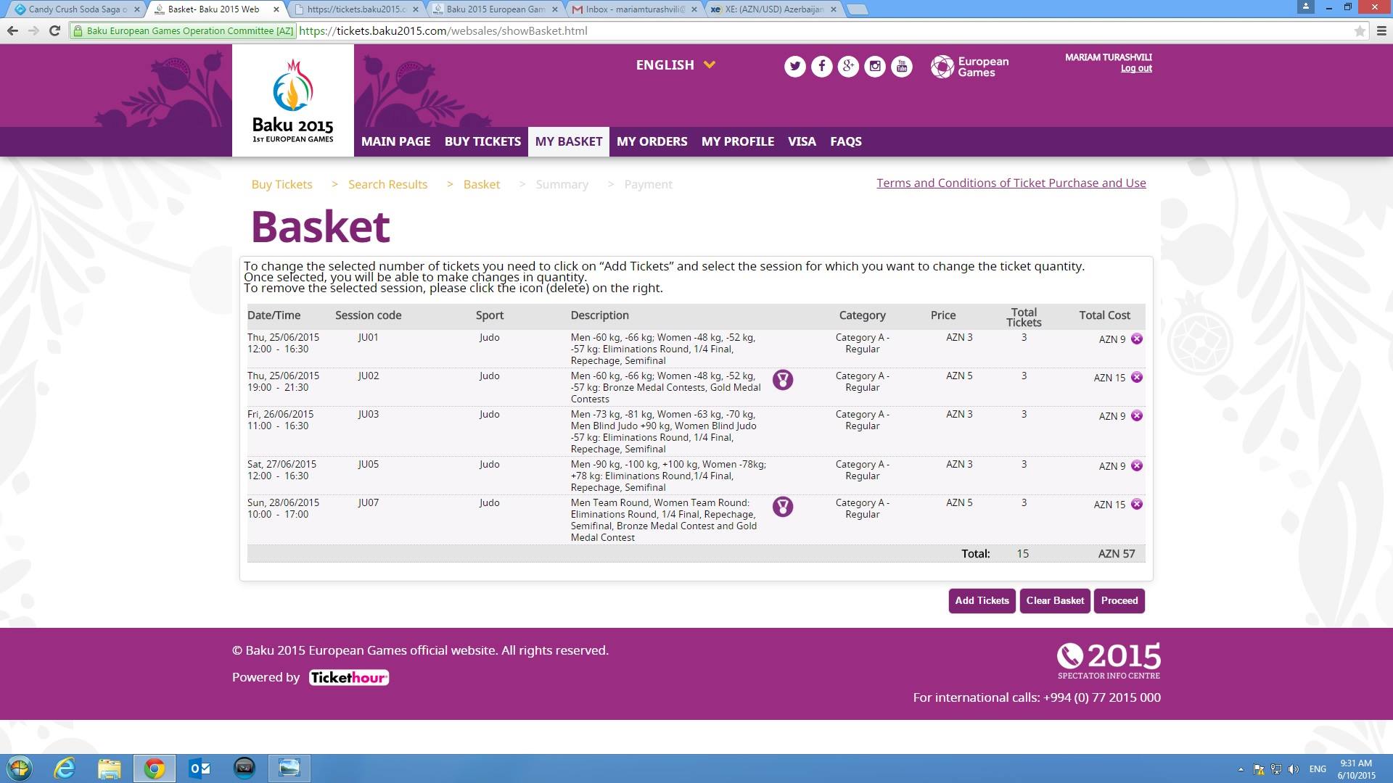The image size is (1393, 783).
Task: Expand the ENGLISH language dropdown
Action: (x=675, y=65)
